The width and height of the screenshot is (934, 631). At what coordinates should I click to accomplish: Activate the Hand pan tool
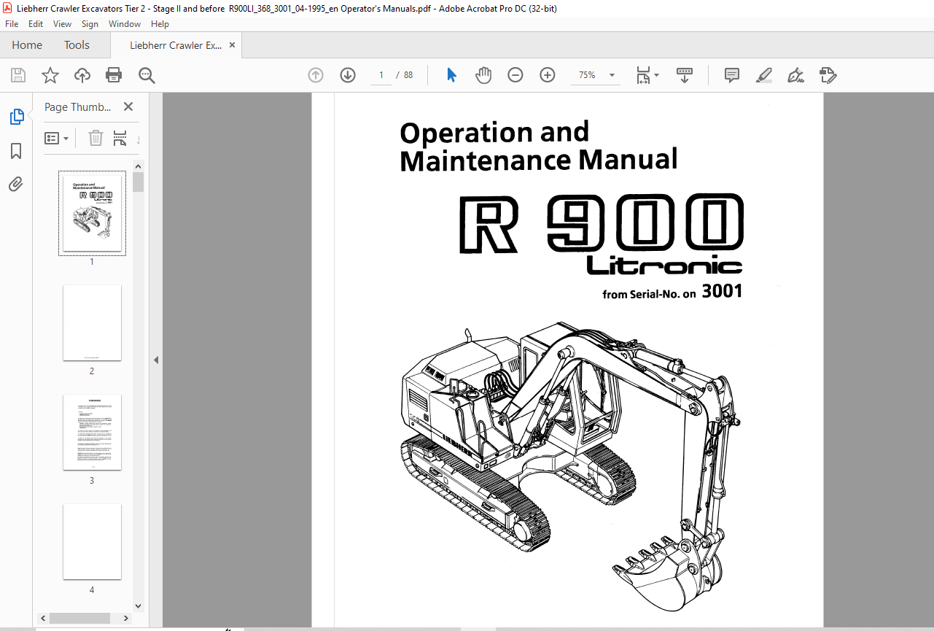(483, 75)
